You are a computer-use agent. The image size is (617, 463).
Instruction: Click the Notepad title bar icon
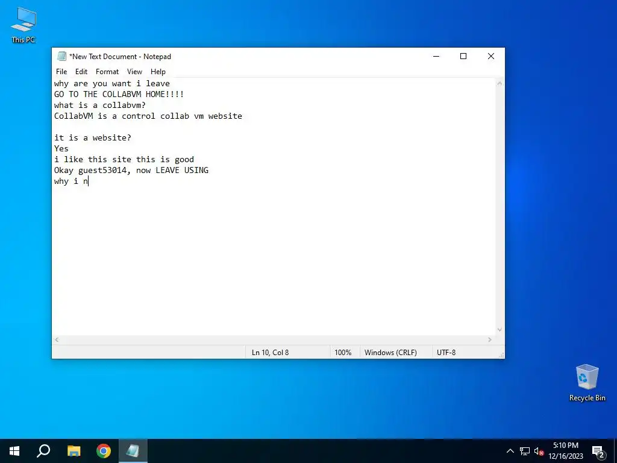click(x=61, y=56)
